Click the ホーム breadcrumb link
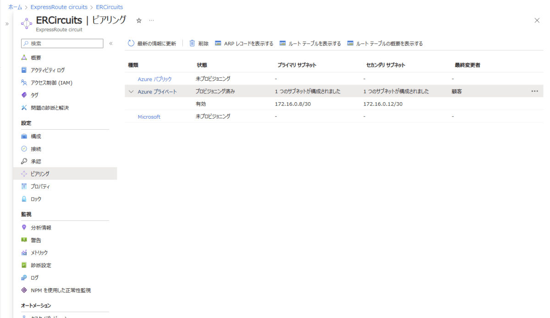The height and width of the screenshot is (318, 550). click(16, 7)
